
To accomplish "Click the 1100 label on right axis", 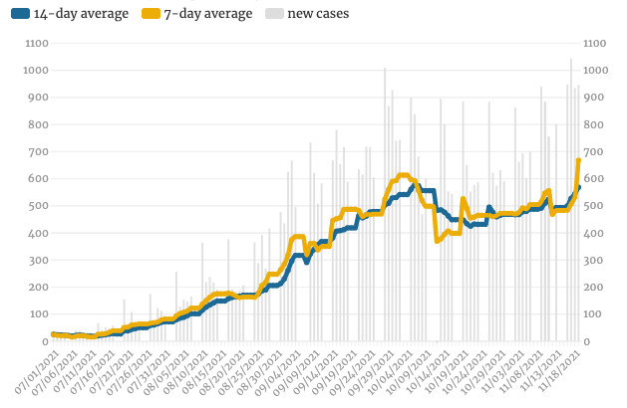I will [x=597, y=44].
